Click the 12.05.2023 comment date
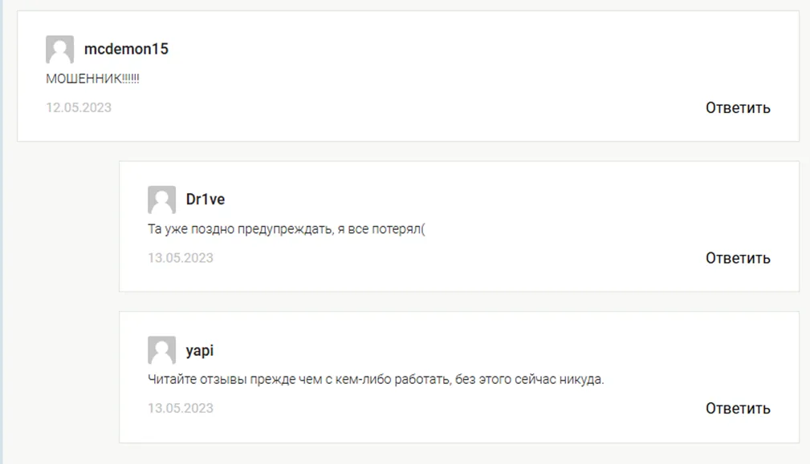The image size is (810, 464). [x=79, y=107]
